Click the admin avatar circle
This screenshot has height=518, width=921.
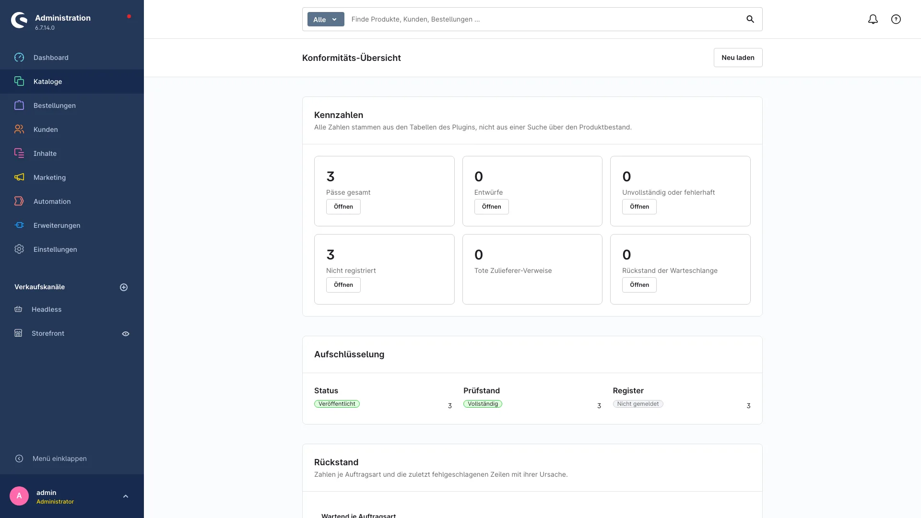(x=19, y=496)
